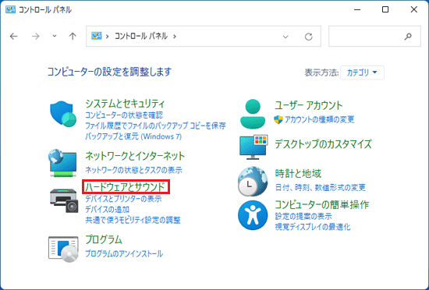
Task: Open バックアップと復元 (Windows 7) link
Action: tap(133, 136)
